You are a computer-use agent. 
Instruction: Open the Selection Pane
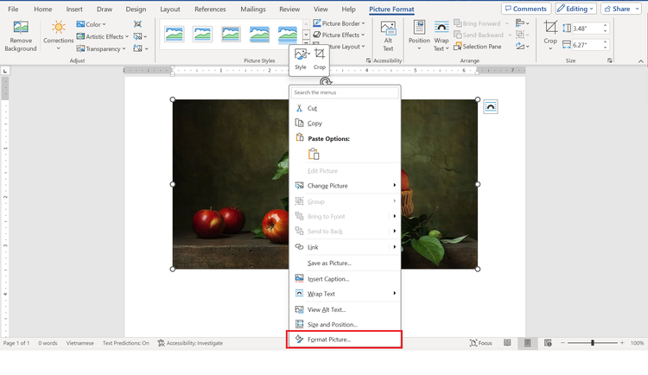pyautogui.click(x=477, y=47)
